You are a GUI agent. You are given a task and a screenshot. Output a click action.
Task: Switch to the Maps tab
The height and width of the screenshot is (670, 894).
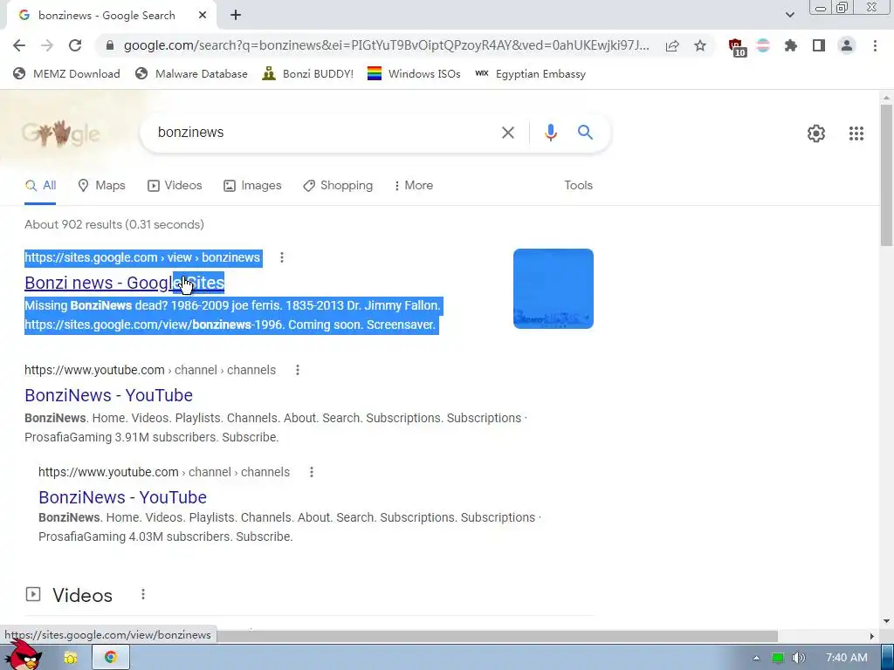101,185
